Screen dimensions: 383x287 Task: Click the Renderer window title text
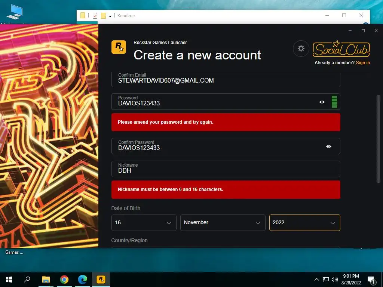[126, 16]
